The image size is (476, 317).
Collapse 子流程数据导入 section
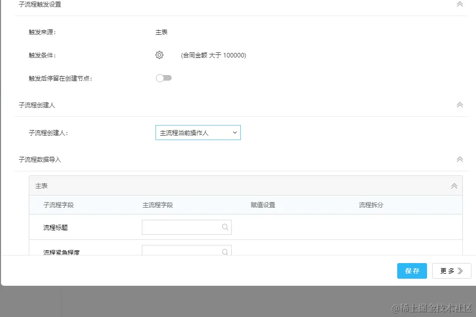(460, 159)
